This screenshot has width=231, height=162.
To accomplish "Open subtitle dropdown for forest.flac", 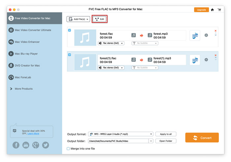I will coord(145,43).
